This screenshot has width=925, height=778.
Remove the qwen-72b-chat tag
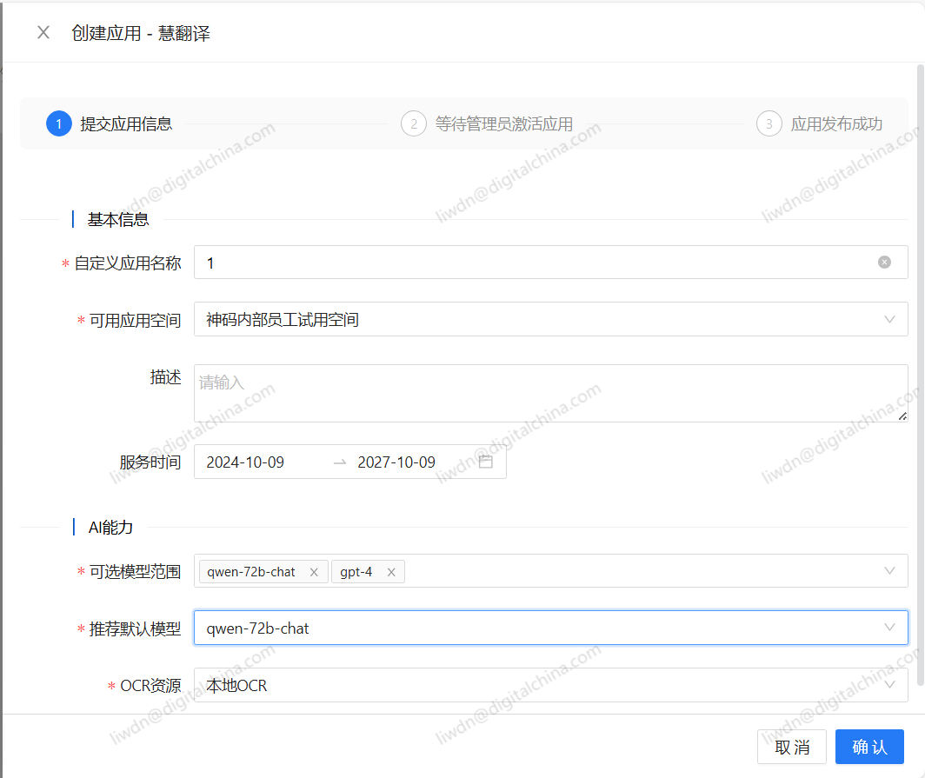click(x=314, y=572)
